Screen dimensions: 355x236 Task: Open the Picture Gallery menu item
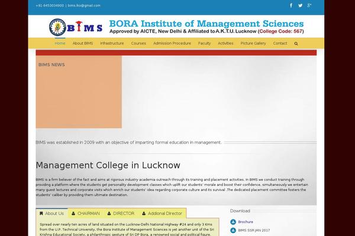(x=253, y=43)
